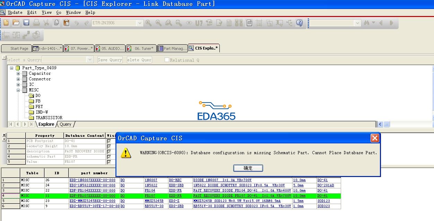The image size is (434, 221).
Task: Click the right arrow next-result icon
Action: coord(391,23)
